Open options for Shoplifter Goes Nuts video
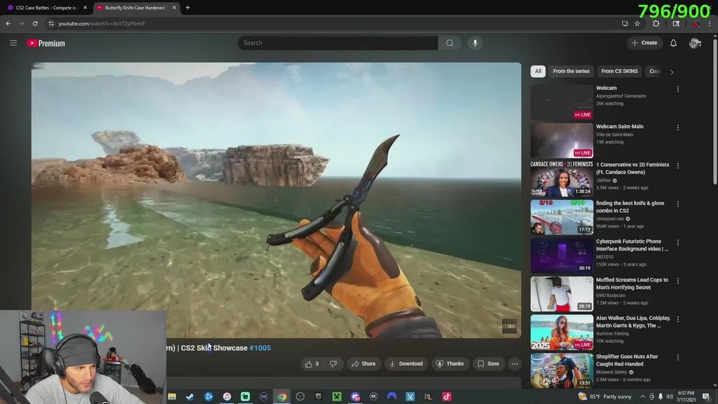This screenshot has height=404, width=718. point(678,357)
